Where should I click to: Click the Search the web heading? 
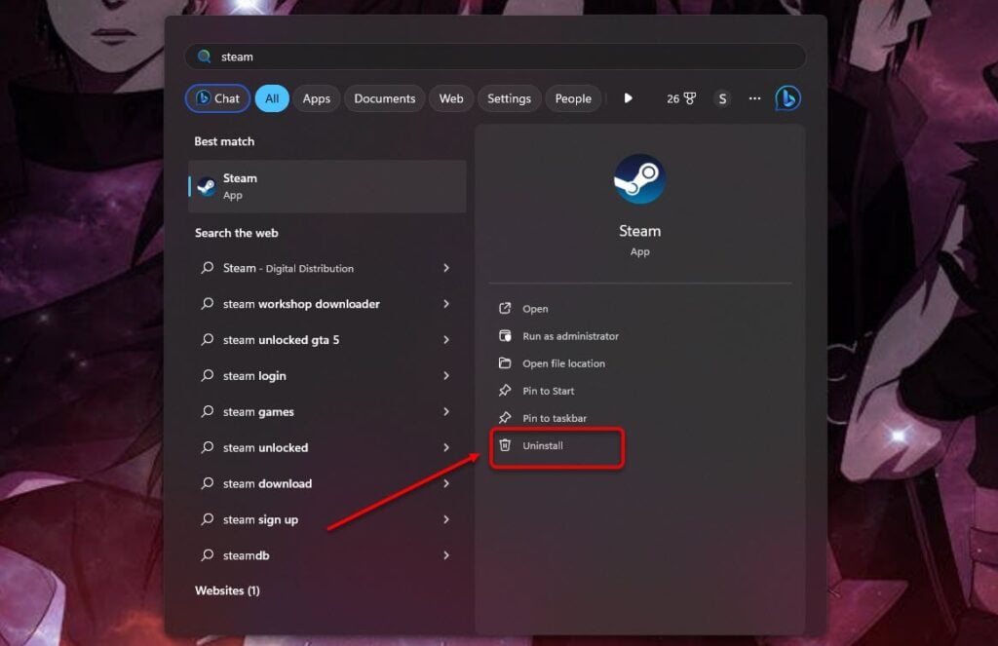[236, 233]
